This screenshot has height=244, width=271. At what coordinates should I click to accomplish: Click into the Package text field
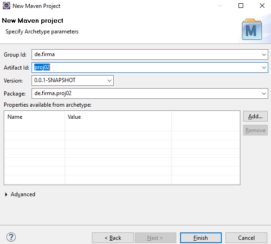[146, 94]
